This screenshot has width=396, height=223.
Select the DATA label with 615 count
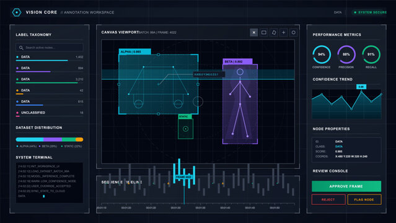(50, 102)
